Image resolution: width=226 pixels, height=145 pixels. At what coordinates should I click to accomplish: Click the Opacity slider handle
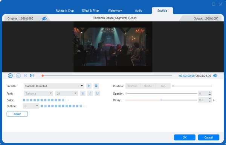(x=126, y=94)
